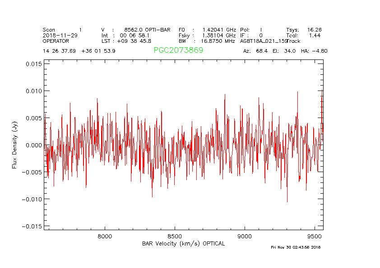
Task: Click the green PGC2073869 source title
Action: [x=178, y=50]
